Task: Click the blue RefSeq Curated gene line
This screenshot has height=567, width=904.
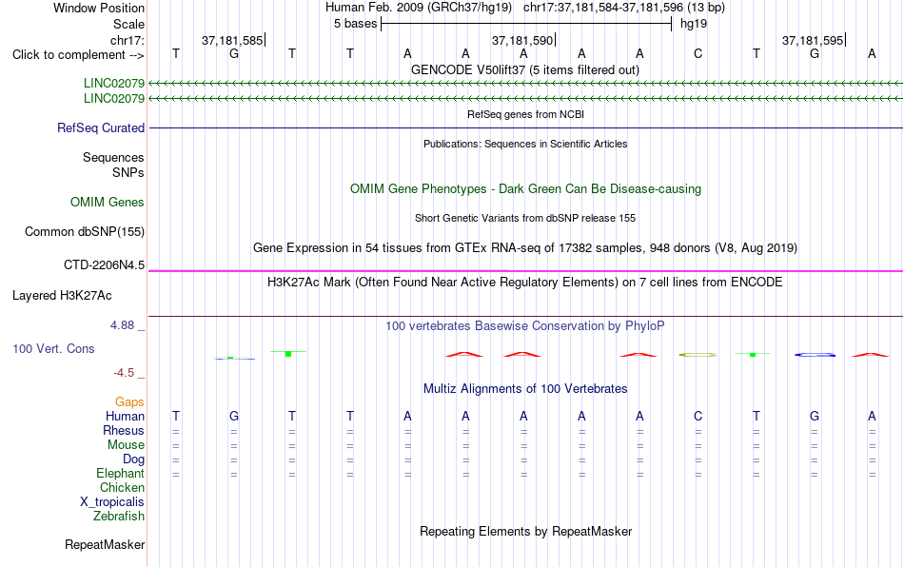Action: 525,127
